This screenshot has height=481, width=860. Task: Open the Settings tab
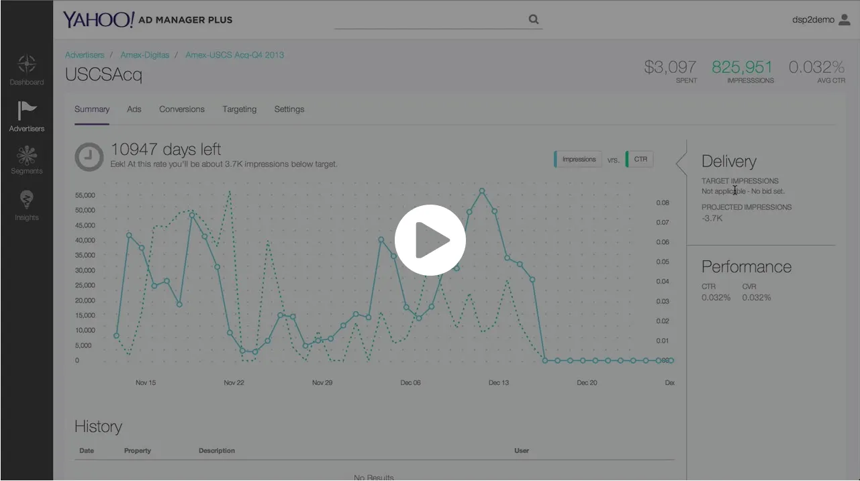(289, 109)
